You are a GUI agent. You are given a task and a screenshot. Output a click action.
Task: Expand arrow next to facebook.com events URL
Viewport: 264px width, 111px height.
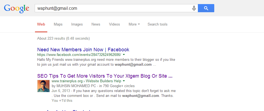(124, 55)
